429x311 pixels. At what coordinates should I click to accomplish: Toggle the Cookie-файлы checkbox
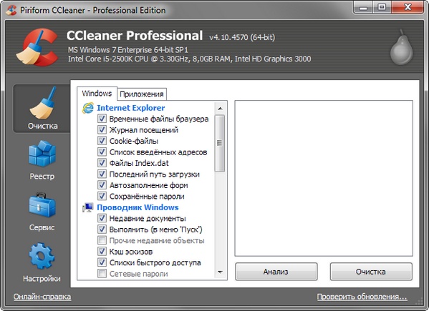[102, 141]
